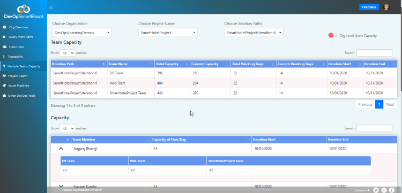Click the Update link in footer
Viewport: 402px width, 193px height.
361,190
